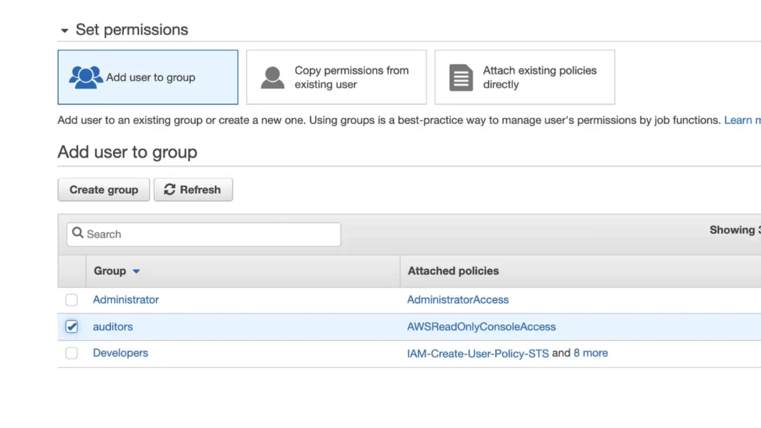Click the user silhouette icon on Copy permissions card
This screenshot has height=428, width=761.
click(274, 77)
